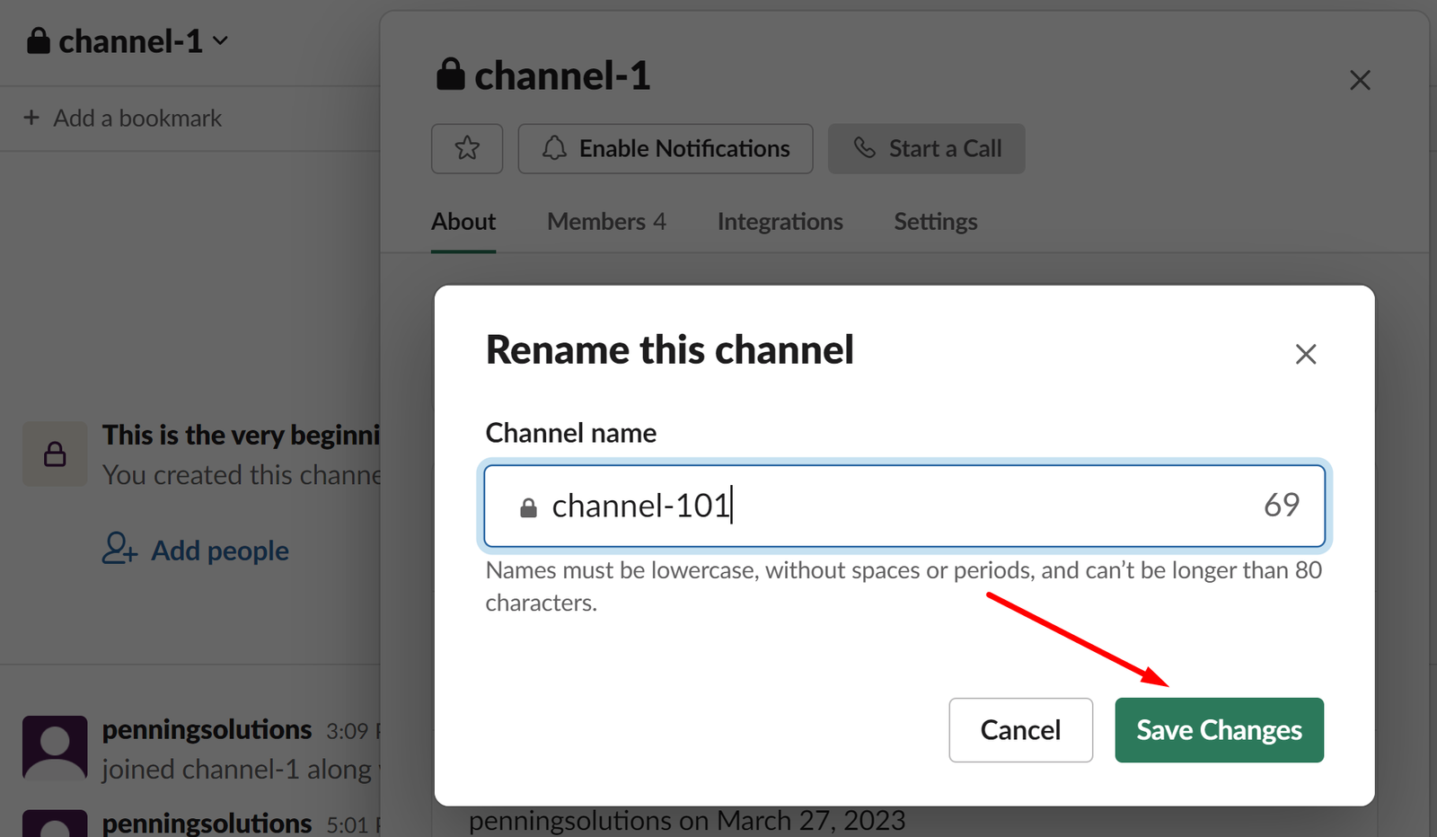
Task: Click the 'This is the very beginni' heading
Action: click(241, 436)
